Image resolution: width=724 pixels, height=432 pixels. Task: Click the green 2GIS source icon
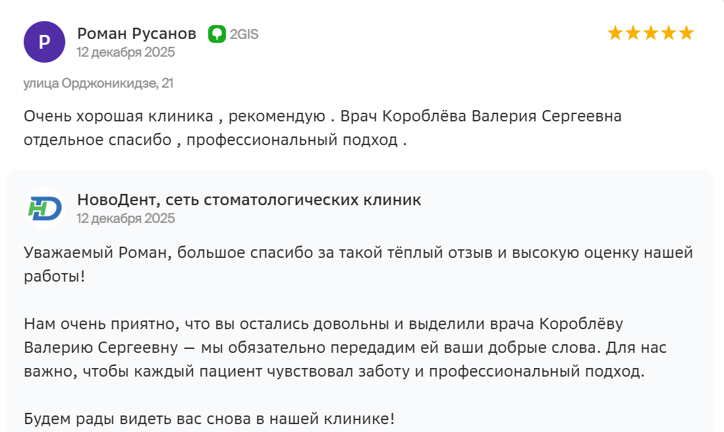tap(217, 34)
